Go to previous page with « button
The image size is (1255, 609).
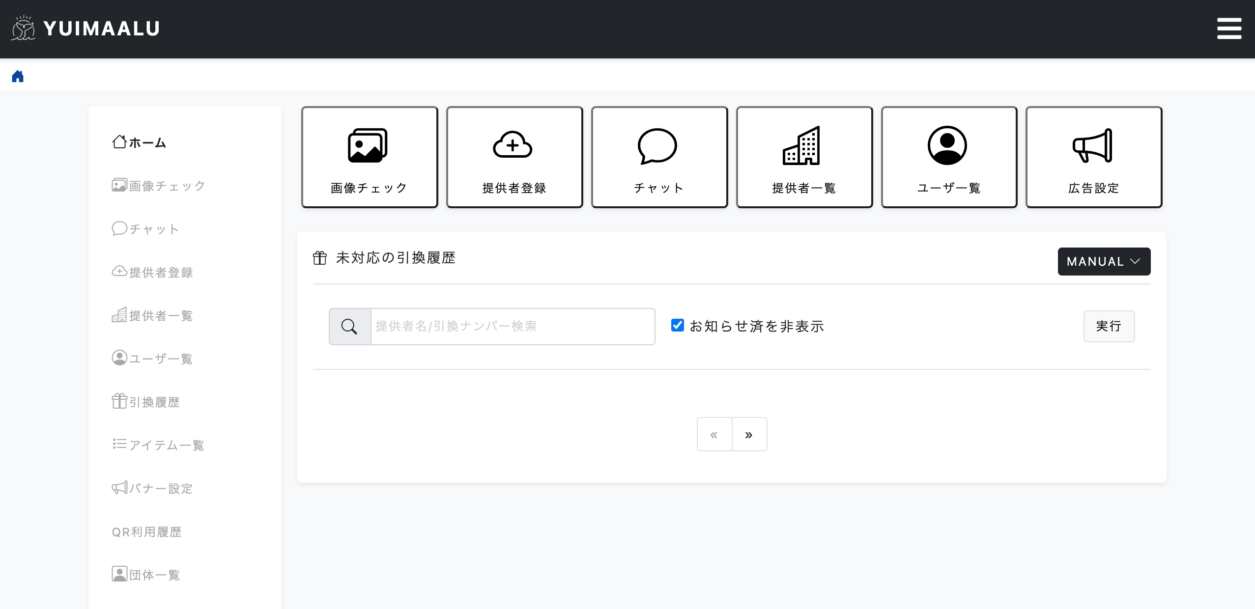pyautogui.click(x=714, y=434)
